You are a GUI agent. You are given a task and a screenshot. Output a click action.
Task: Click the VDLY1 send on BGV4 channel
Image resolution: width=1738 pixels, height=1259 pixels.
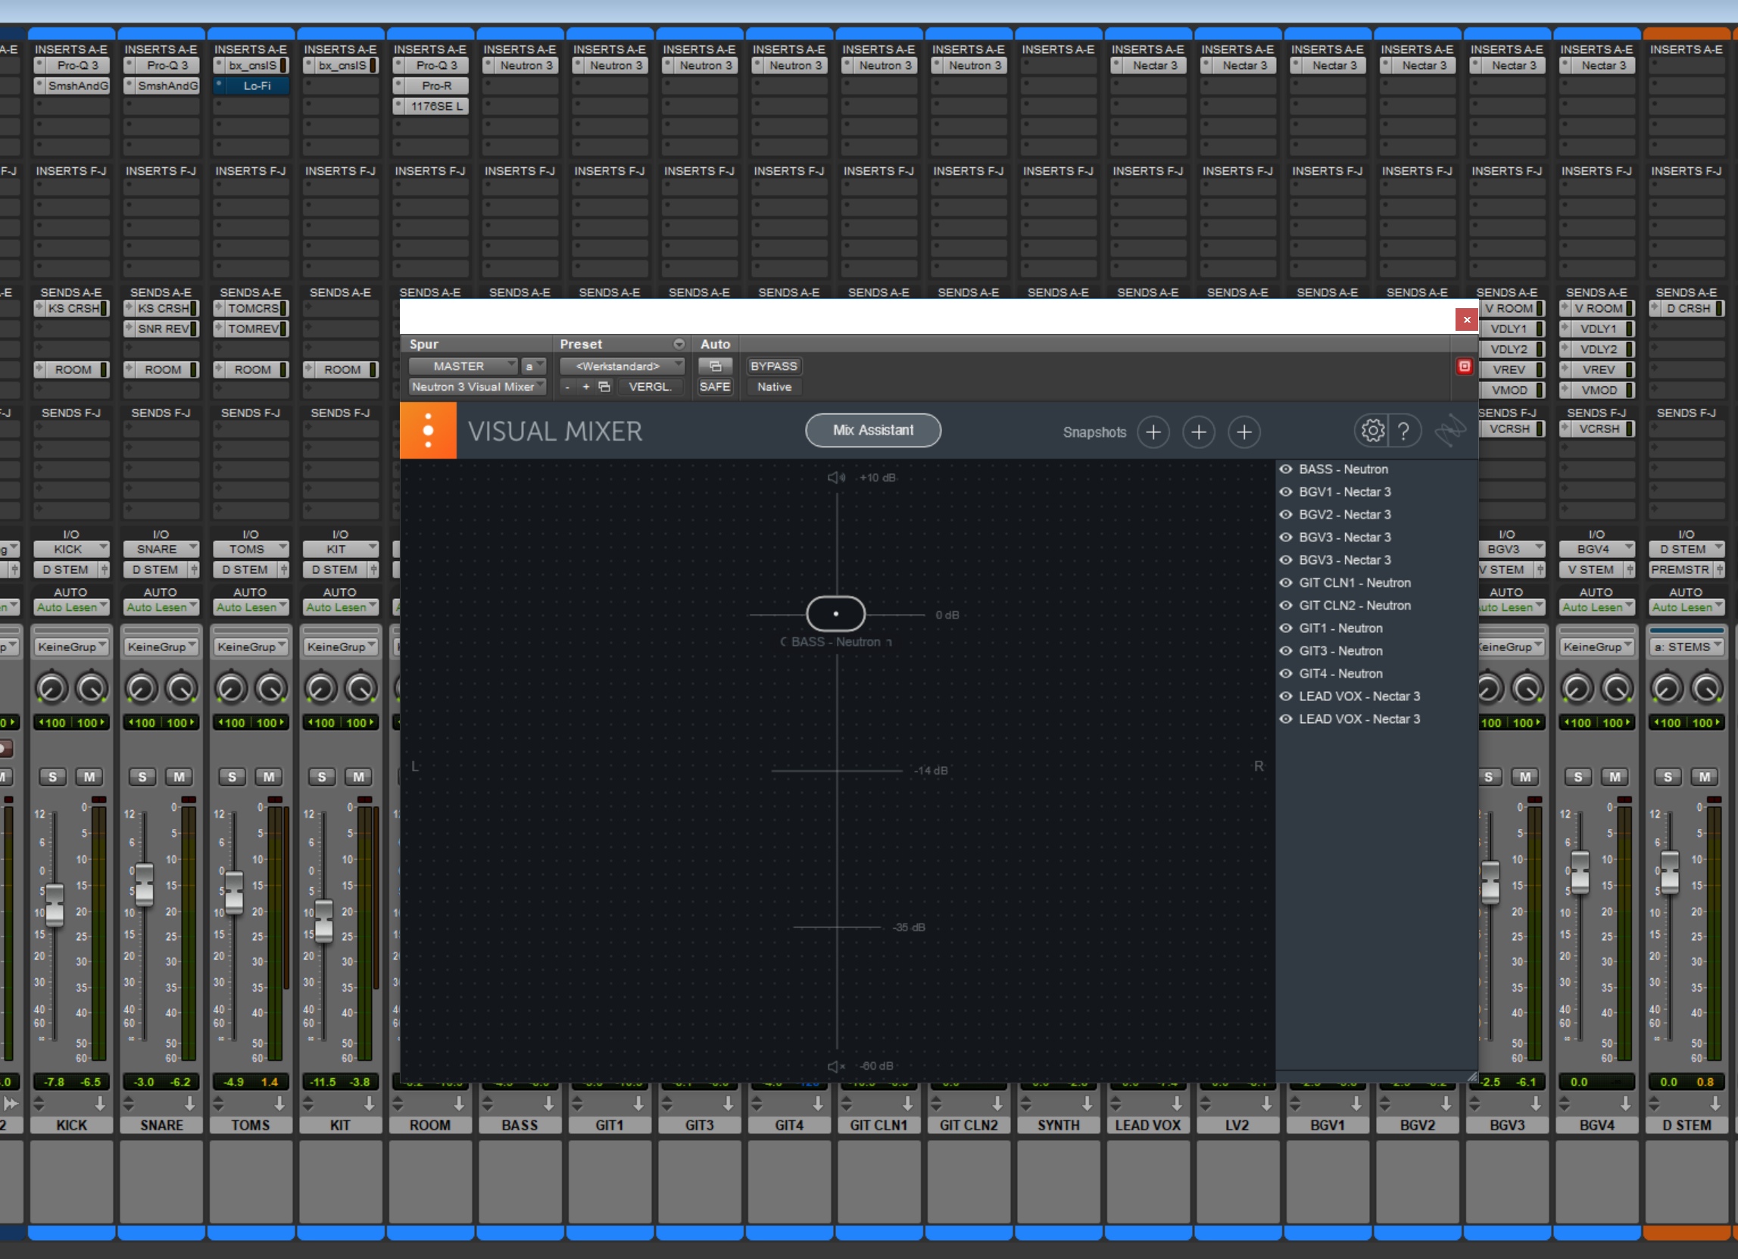click(1598, 329)
